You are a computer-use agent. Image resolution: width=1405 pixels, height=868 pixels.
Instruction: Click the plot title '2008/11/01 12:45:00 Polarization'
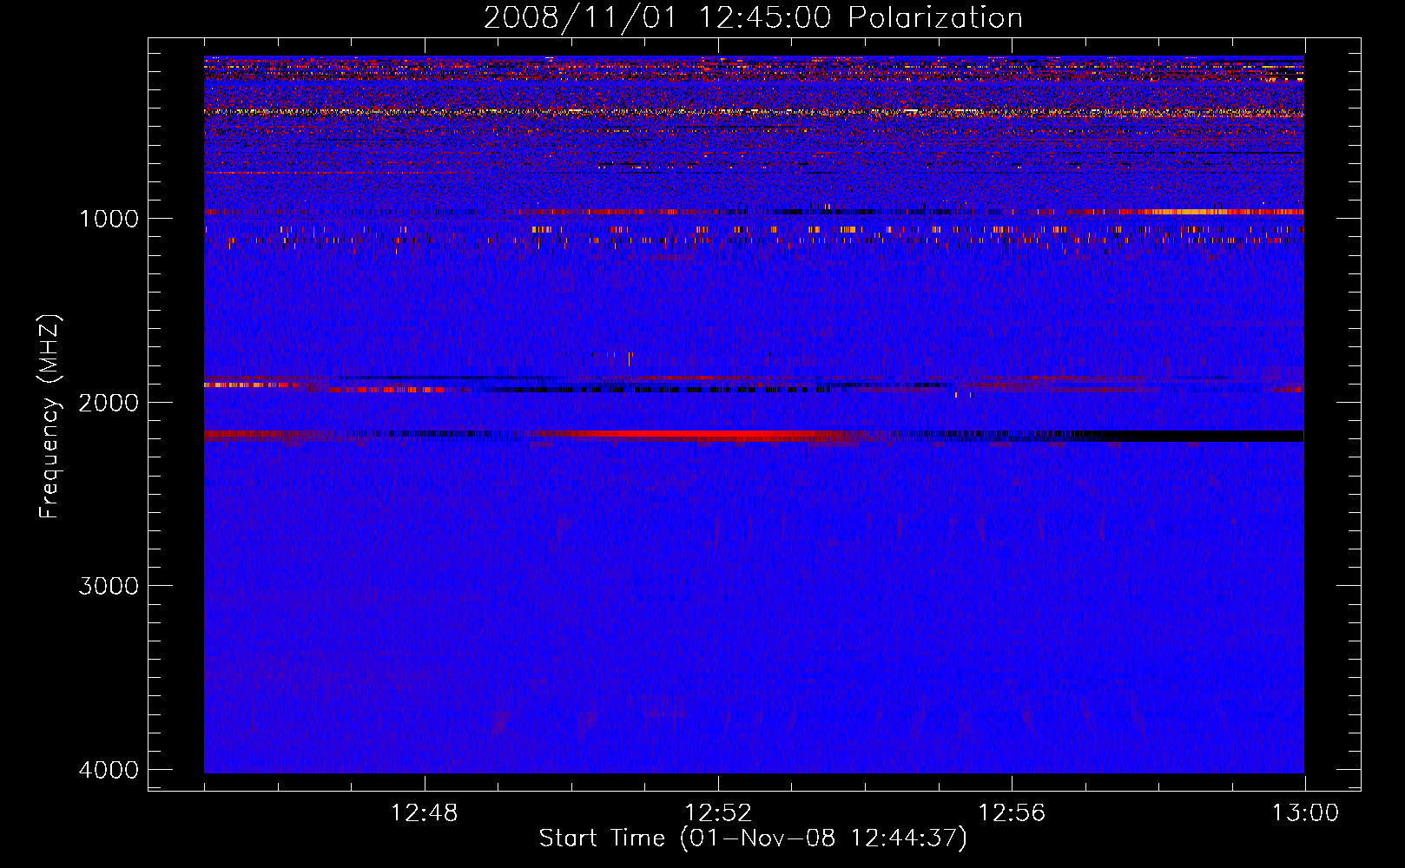753,17
